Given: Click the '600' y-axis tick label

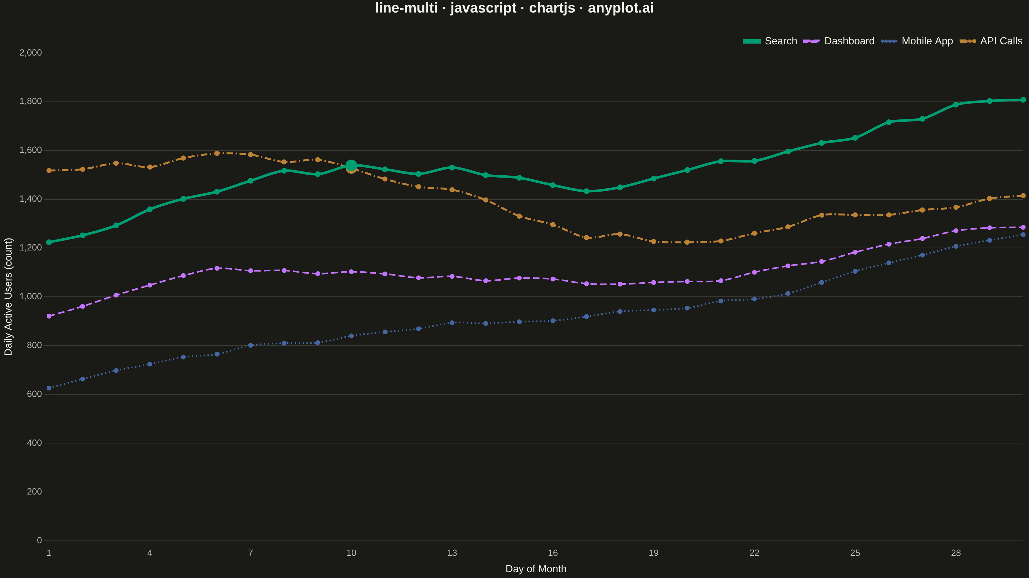Looking at the screenshot, I should [34, 394].
